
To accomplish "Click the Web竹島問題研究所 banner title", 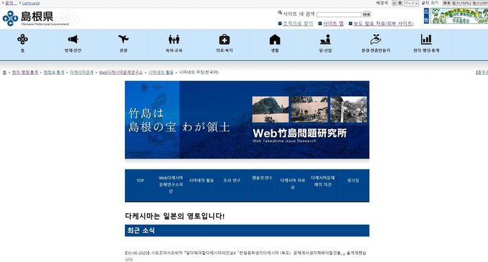I will pyautogui.click(x=299, y=134).
